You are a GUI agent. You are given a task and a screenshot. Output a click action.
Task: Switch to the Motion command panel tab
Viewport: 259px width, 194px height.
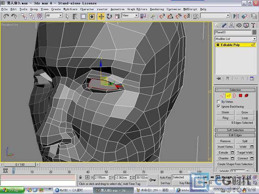pos(239,25)
